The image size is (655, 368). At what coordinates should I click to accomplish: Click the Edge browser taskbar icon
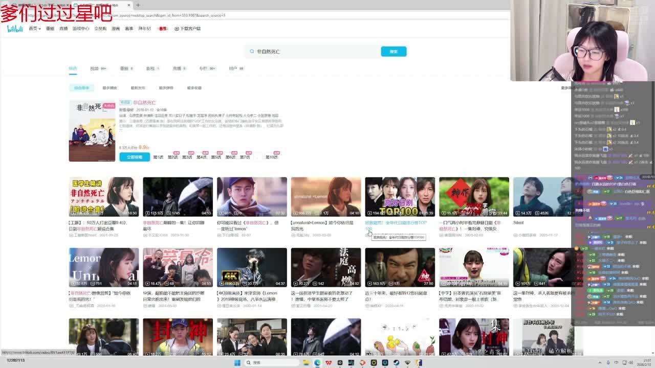pos(317,363)
